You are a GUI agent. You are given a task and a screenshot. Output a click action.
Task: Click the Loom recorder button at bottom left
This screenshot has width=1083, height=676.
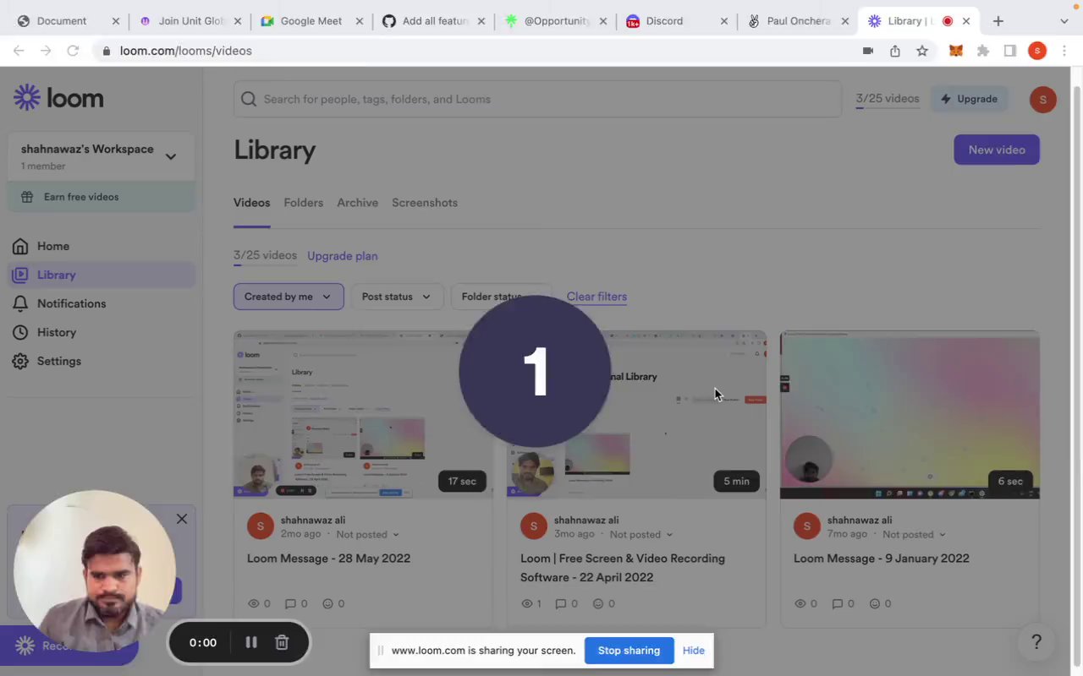point(68,646)
